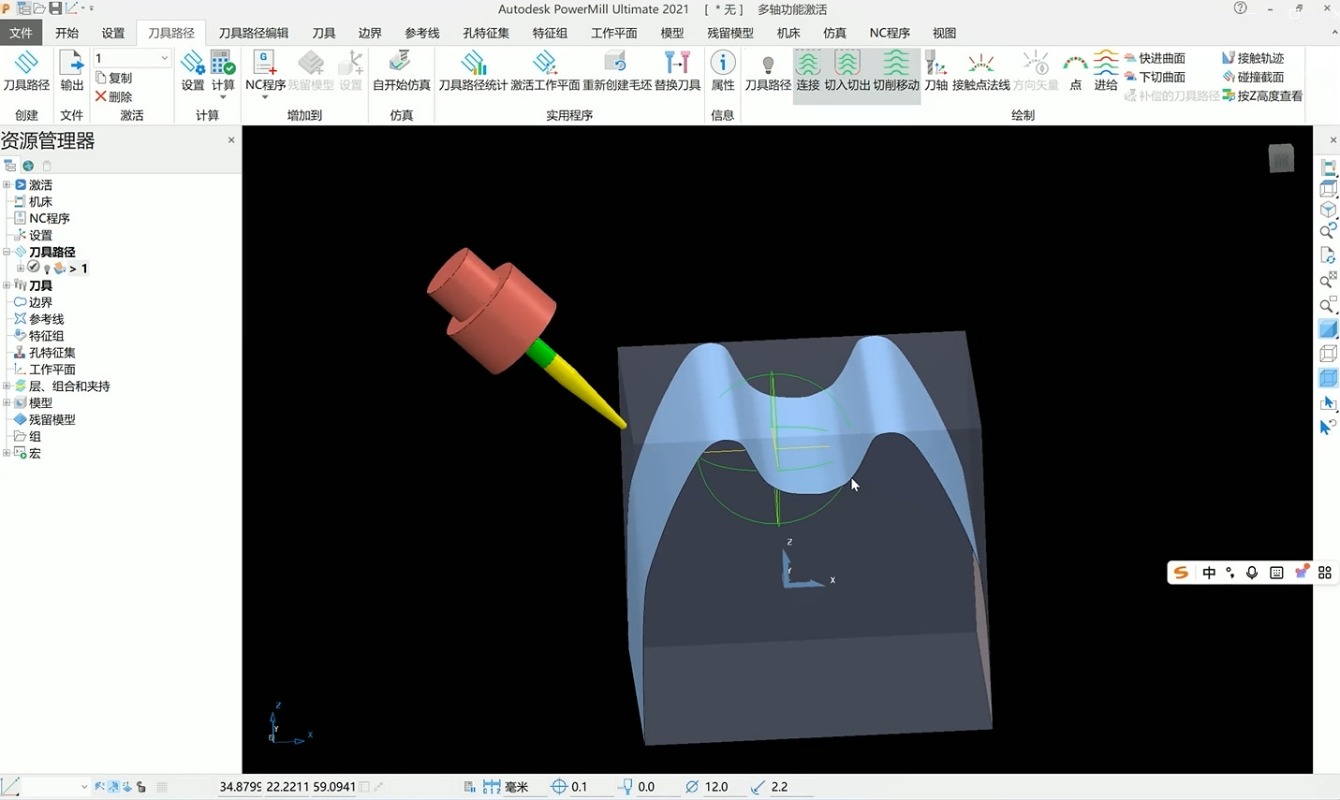This screenshot has width=1340, height=800.
Task: Click the Sogou input method logo
Action: pyautogui.click(x=1181, y=573)
